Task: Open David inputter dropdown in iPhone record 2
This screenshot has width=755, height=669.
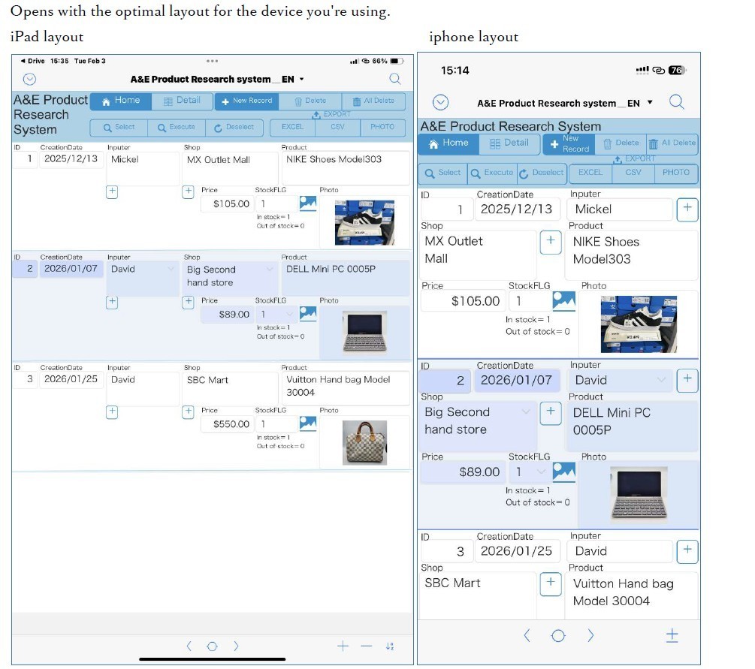Action: point(662,380)
